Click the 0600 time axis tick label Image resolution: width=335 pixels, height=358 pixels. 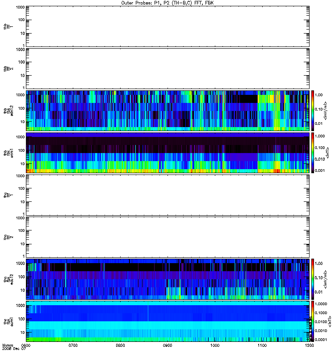pos(25,345)
